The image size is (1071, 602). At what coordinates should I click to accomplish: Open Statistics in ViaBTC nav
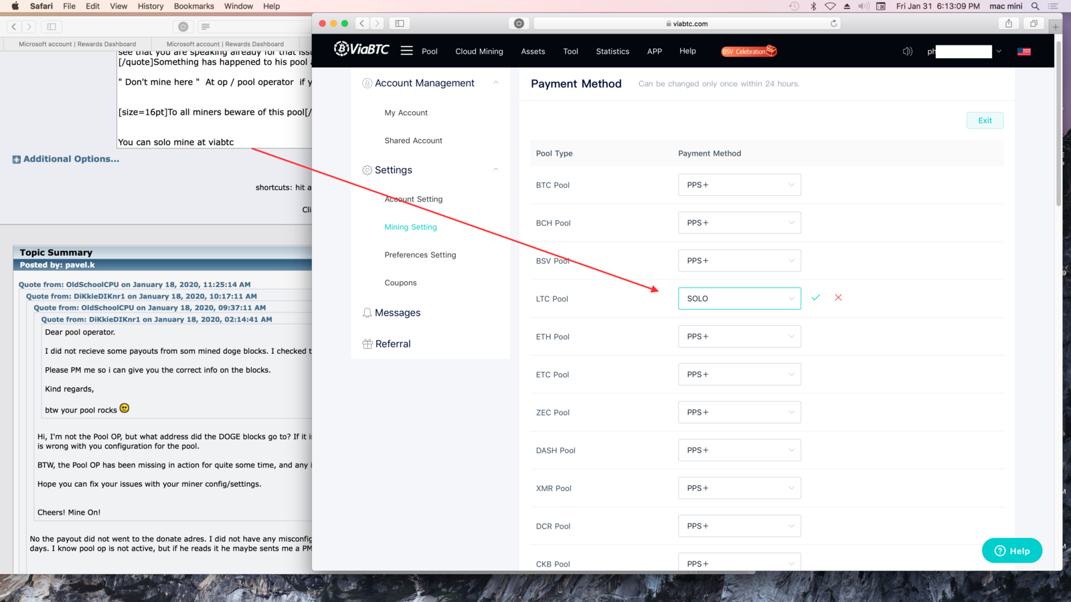pos(612,52)
